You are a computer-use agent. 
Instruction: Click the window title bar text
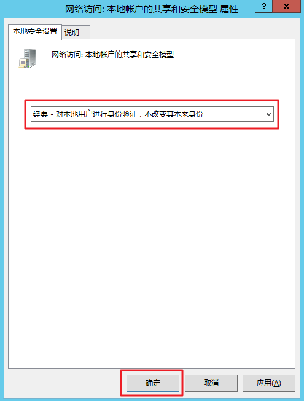click(x=151, y=9)
